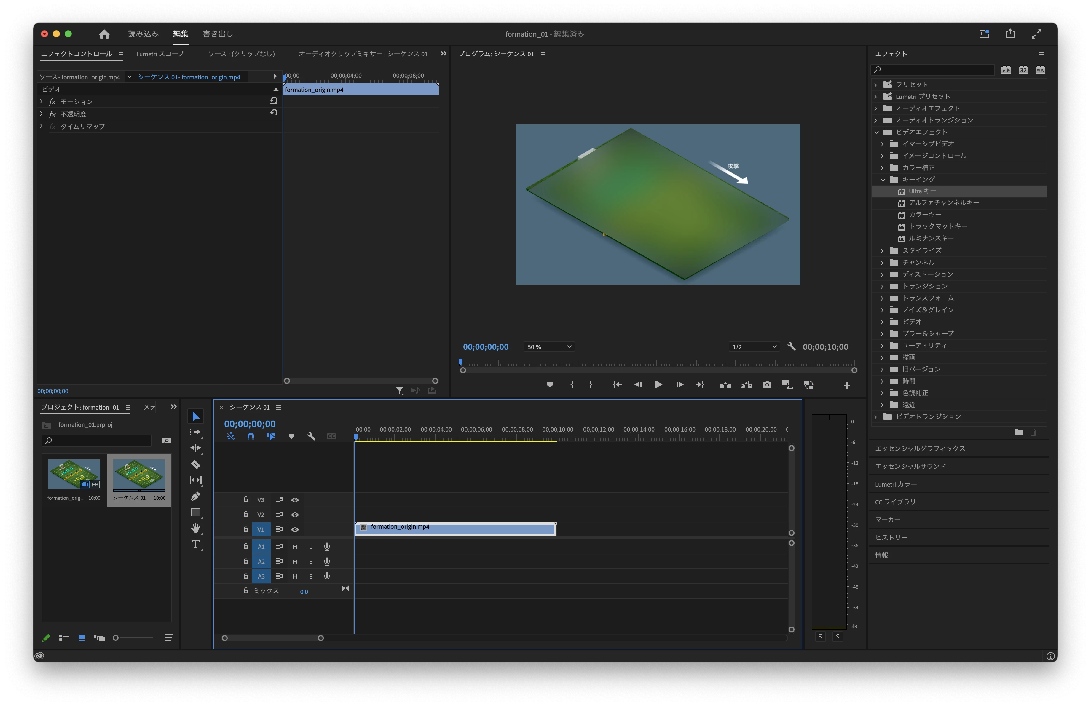The height and width of the screenshot is (706, 1091).
Task: Expand the スタイライズ effects folder
Action: point(882,251)
